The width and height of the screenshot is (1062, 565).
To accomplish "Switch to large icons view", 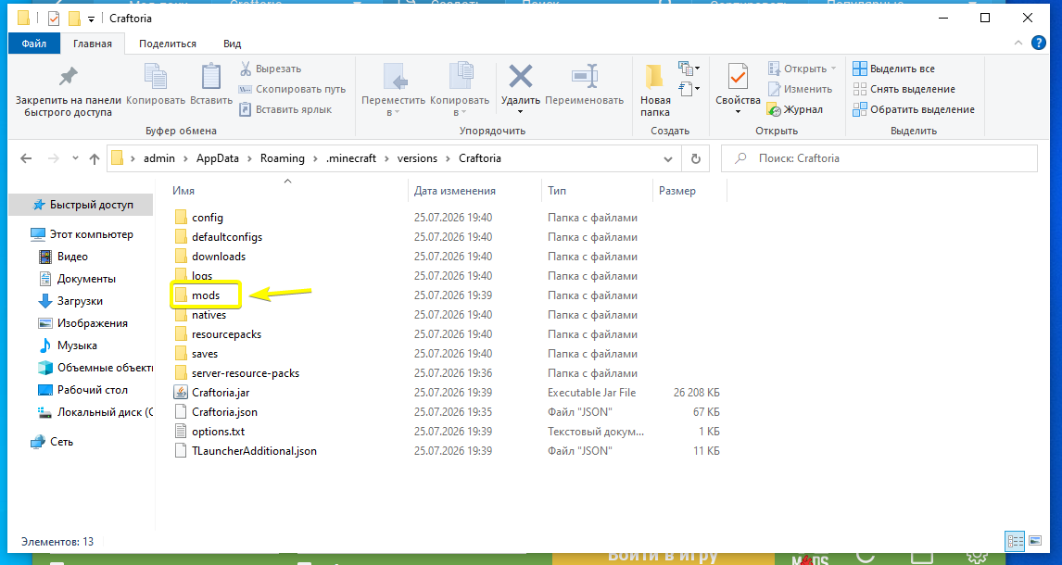I will click(1034, 541).
